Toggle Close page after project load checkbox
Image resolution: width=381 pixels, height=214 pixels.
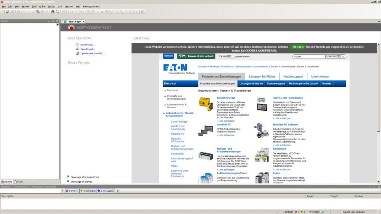(x=68, y=177)
